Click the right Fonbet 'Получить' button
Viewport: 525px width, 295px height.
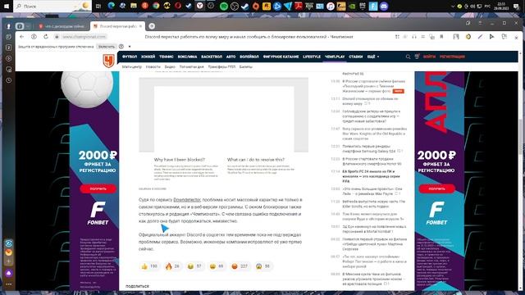(x=437, y=188)
